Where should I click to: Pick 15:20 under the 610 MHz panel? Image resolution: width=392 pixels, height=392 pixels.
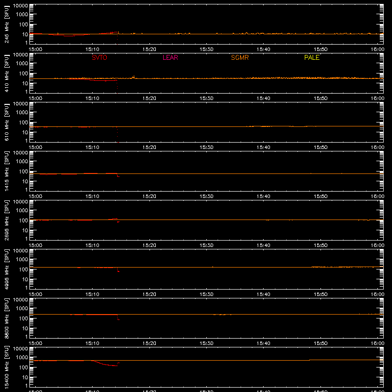(x=149, y=147)
